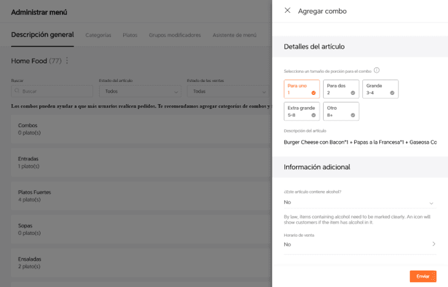Click the search magnifier icon in Buscar
448x287 pixels.
17,91
